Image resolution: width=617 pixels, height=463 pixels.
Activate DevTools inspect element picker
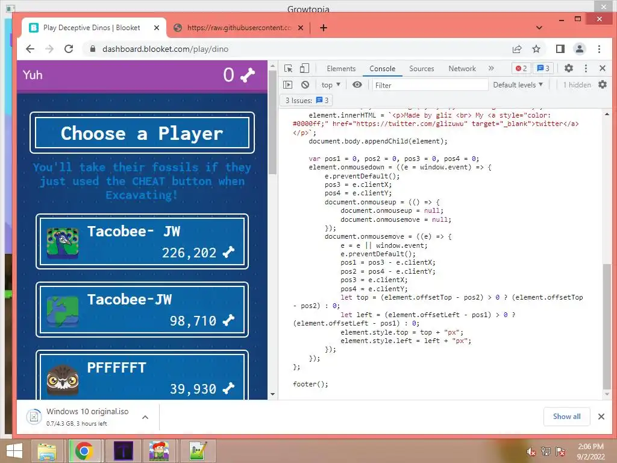(289, 69)
